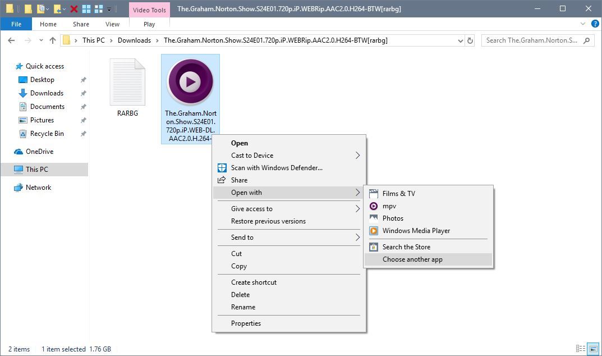Image resolution: width=602 pixels, height=356 pixels.
Task: Click the pin icon next to Desktop
Action: click(x=83, y=80)
